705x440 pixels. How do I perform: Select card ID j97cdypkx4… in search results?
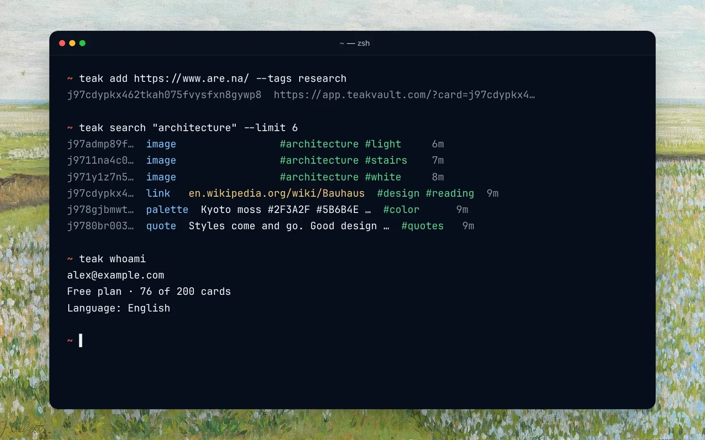click(100, 193)
